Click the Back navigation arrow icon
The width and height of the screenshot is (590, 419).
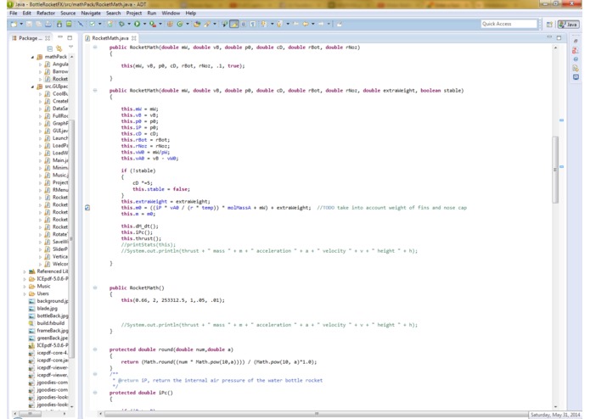point(305,24)
